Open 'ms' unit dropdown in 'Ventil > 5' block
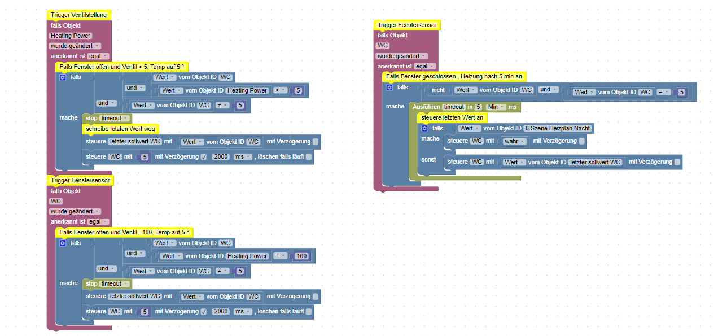This screenshot has height=336, width=718. pyautogui.click(x=243, y=156)
